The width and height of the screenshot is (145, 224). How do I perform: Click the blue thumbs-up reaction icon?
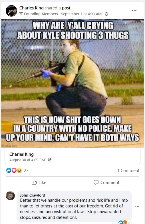pos(9,170)
